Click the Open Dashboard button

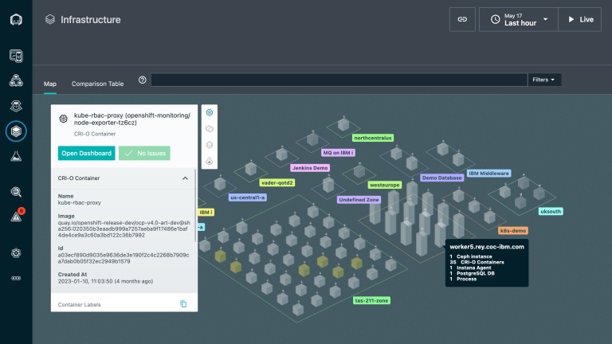click(86, 153)
